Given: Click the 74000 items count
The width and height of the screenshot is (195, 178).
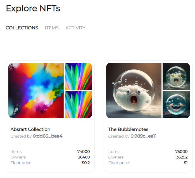Looking at the screenshot, I should click(x=84, y=151).
